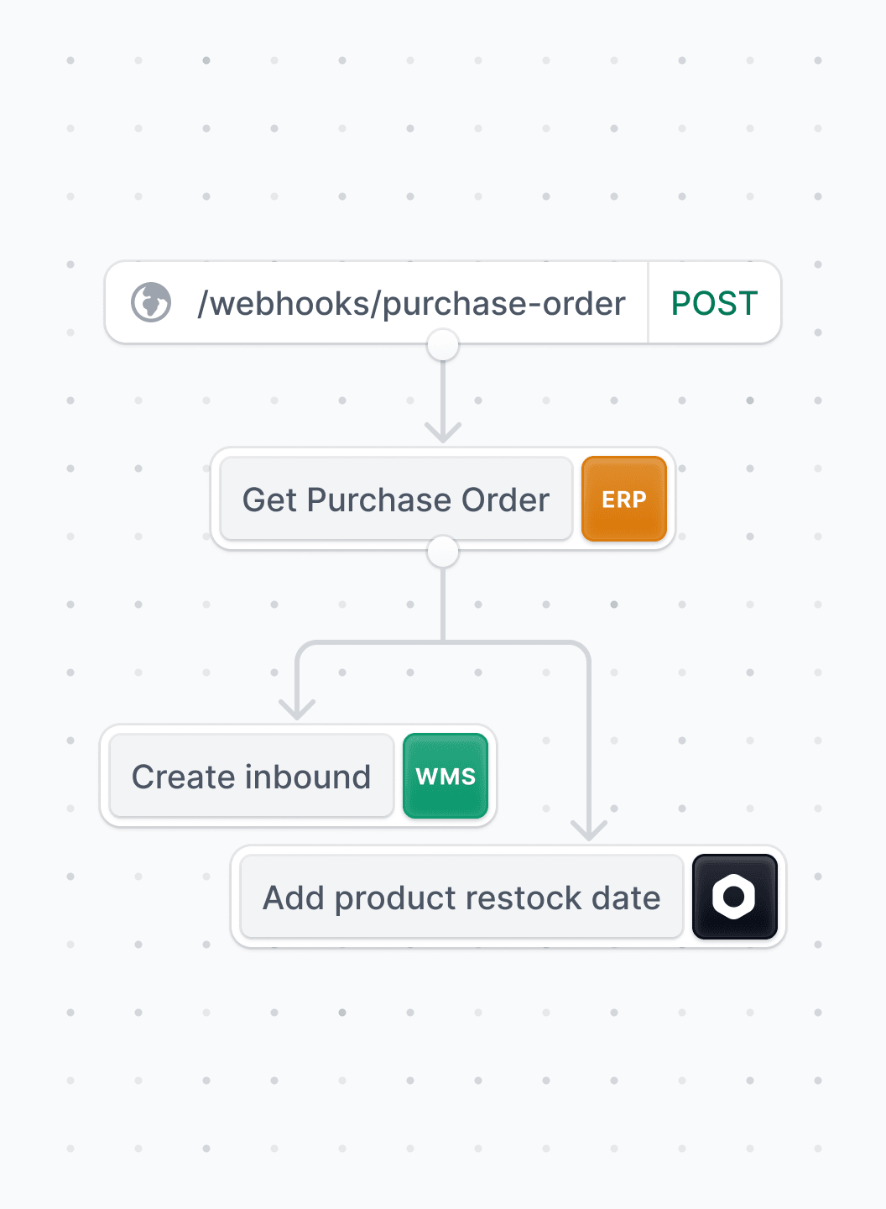Select the connector line between webhook and Get Purchase Order

[443, 393]
